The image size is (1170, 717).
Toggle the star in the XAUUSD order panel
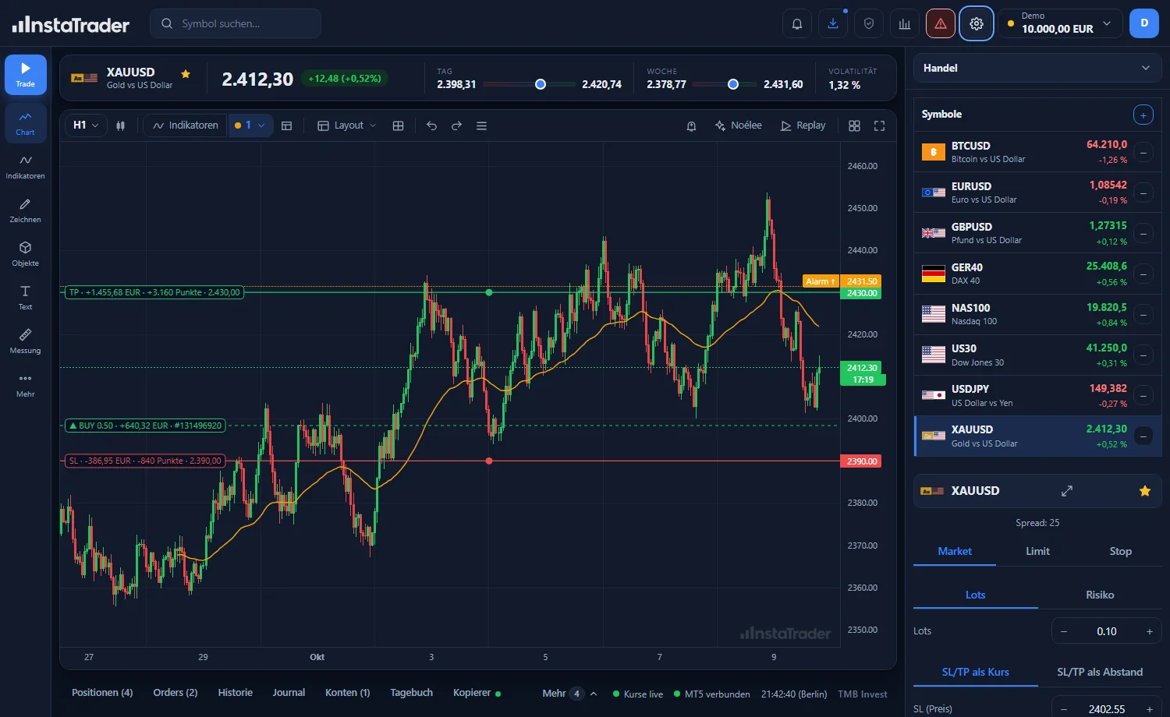pos(1145,491)
